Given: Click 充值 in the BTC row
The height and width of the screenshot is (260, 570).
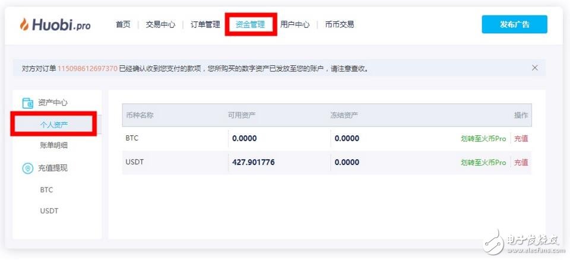Looking at the screenshot, I should 521,138.
